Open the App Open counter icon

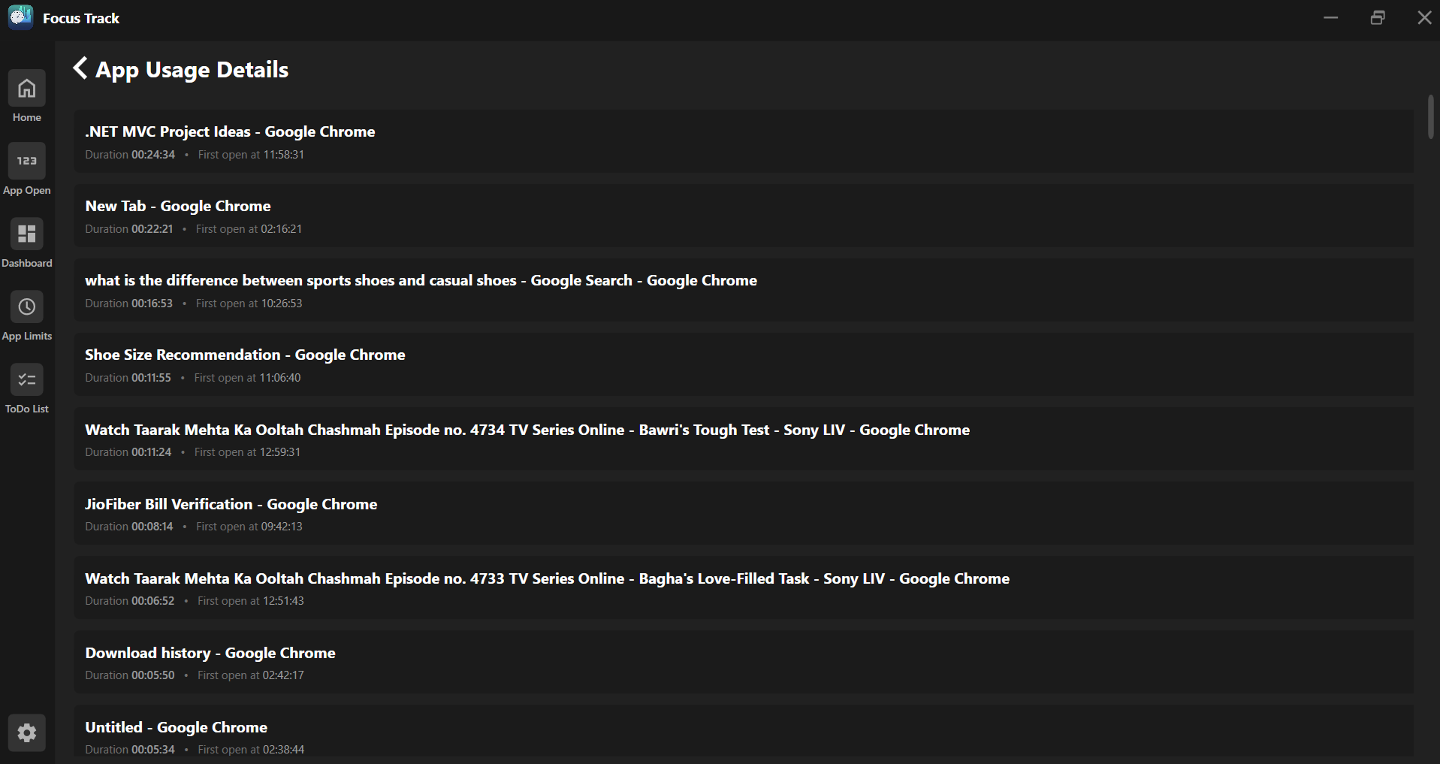tap(27, 161)
